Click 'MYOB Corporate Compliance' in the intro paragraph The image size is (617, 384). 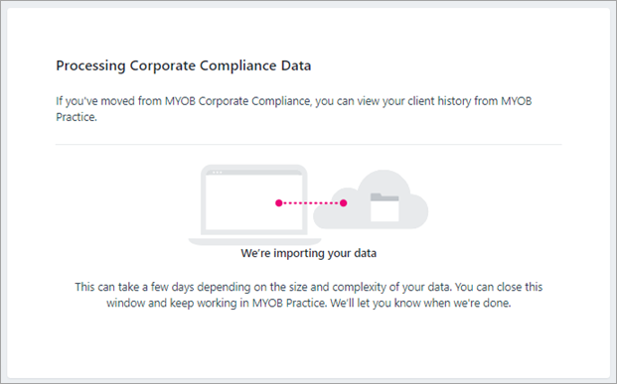click(237, 101)
